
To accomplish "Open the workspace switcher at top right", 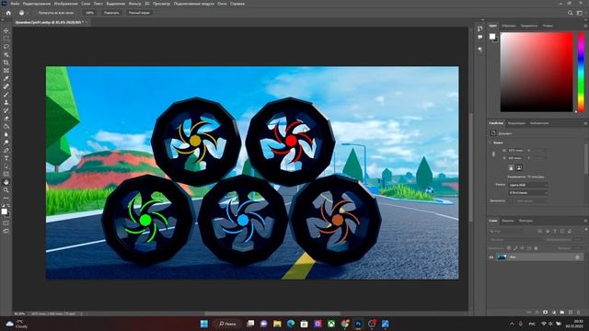I will coord(580,13).
